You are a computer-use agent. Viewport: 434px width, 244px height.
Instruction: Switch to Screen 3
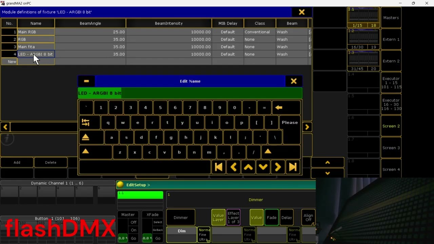pyautogui.click(x=391, y=148)
